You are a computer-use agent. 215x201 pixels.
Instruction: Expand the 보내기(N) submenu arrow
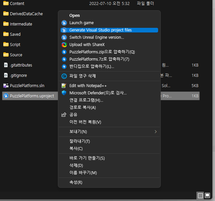[156, 132]
